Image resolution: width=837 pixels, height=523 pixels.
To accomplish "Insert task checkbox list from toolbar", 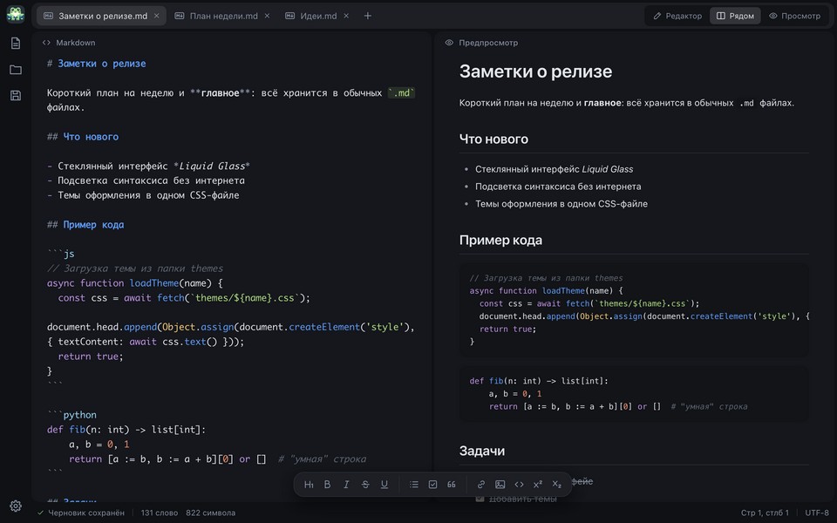I will 433,485.
